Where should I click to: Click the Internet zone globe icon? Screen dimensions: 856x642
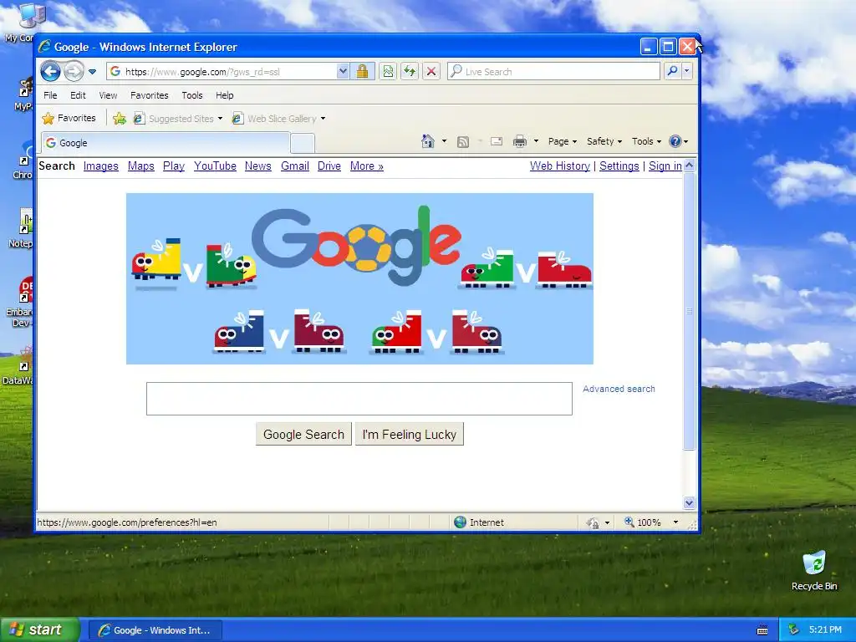pos(461,522)
